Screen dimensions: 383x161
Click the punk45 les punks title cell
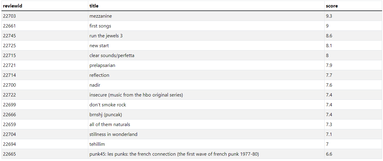(206, 154)
